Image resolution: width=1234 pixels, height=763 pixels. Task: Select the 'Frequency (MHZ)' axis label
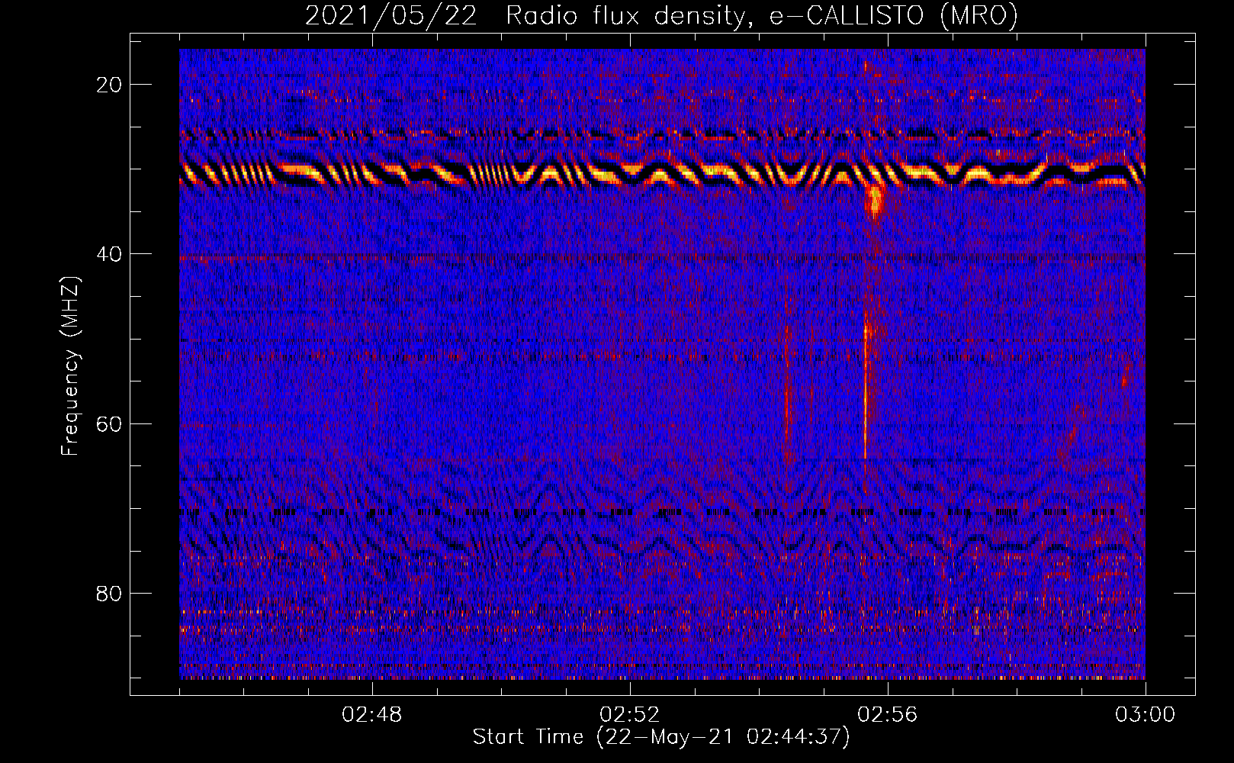[70, 366]
